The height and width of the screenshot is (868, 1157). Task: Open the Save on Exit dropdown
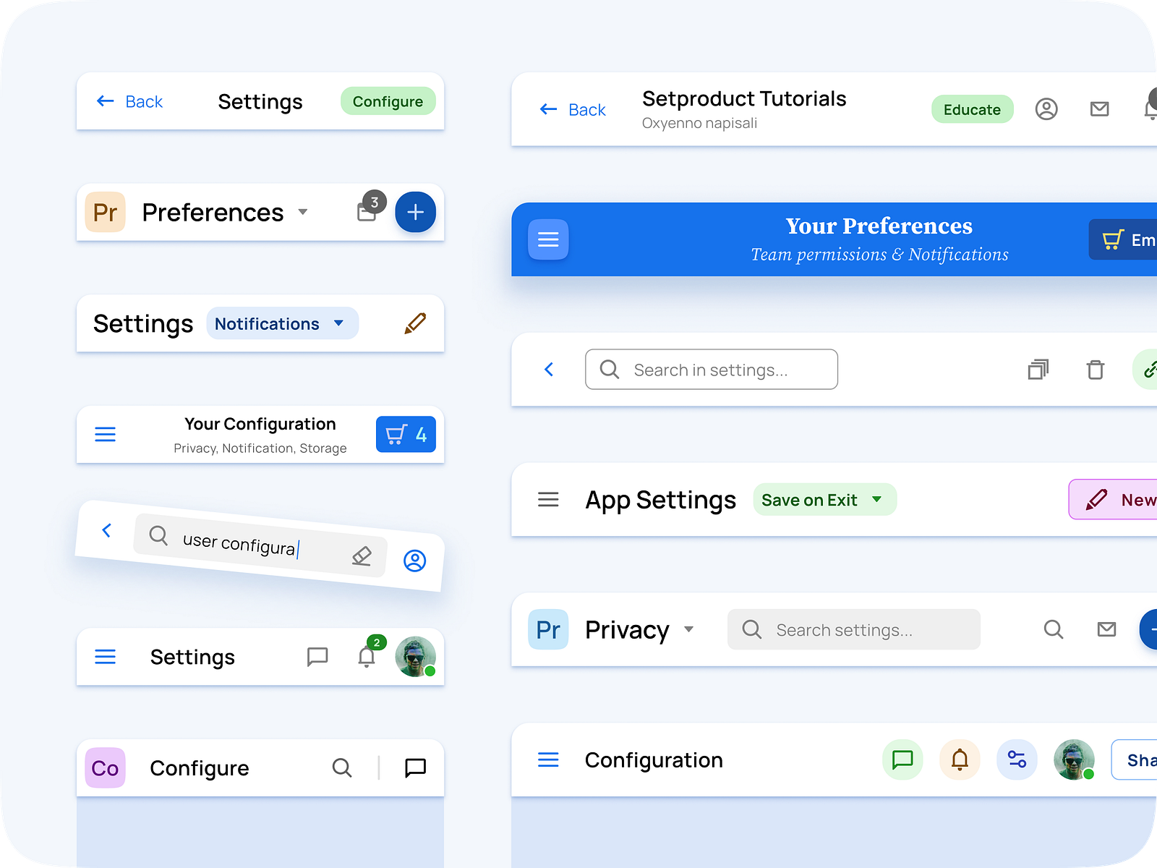pos(824,499)
